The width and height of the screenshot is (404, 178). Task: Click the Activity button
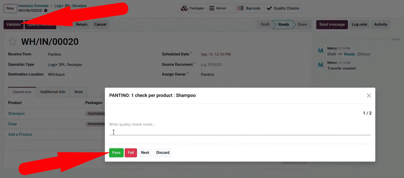pos(381,24)
